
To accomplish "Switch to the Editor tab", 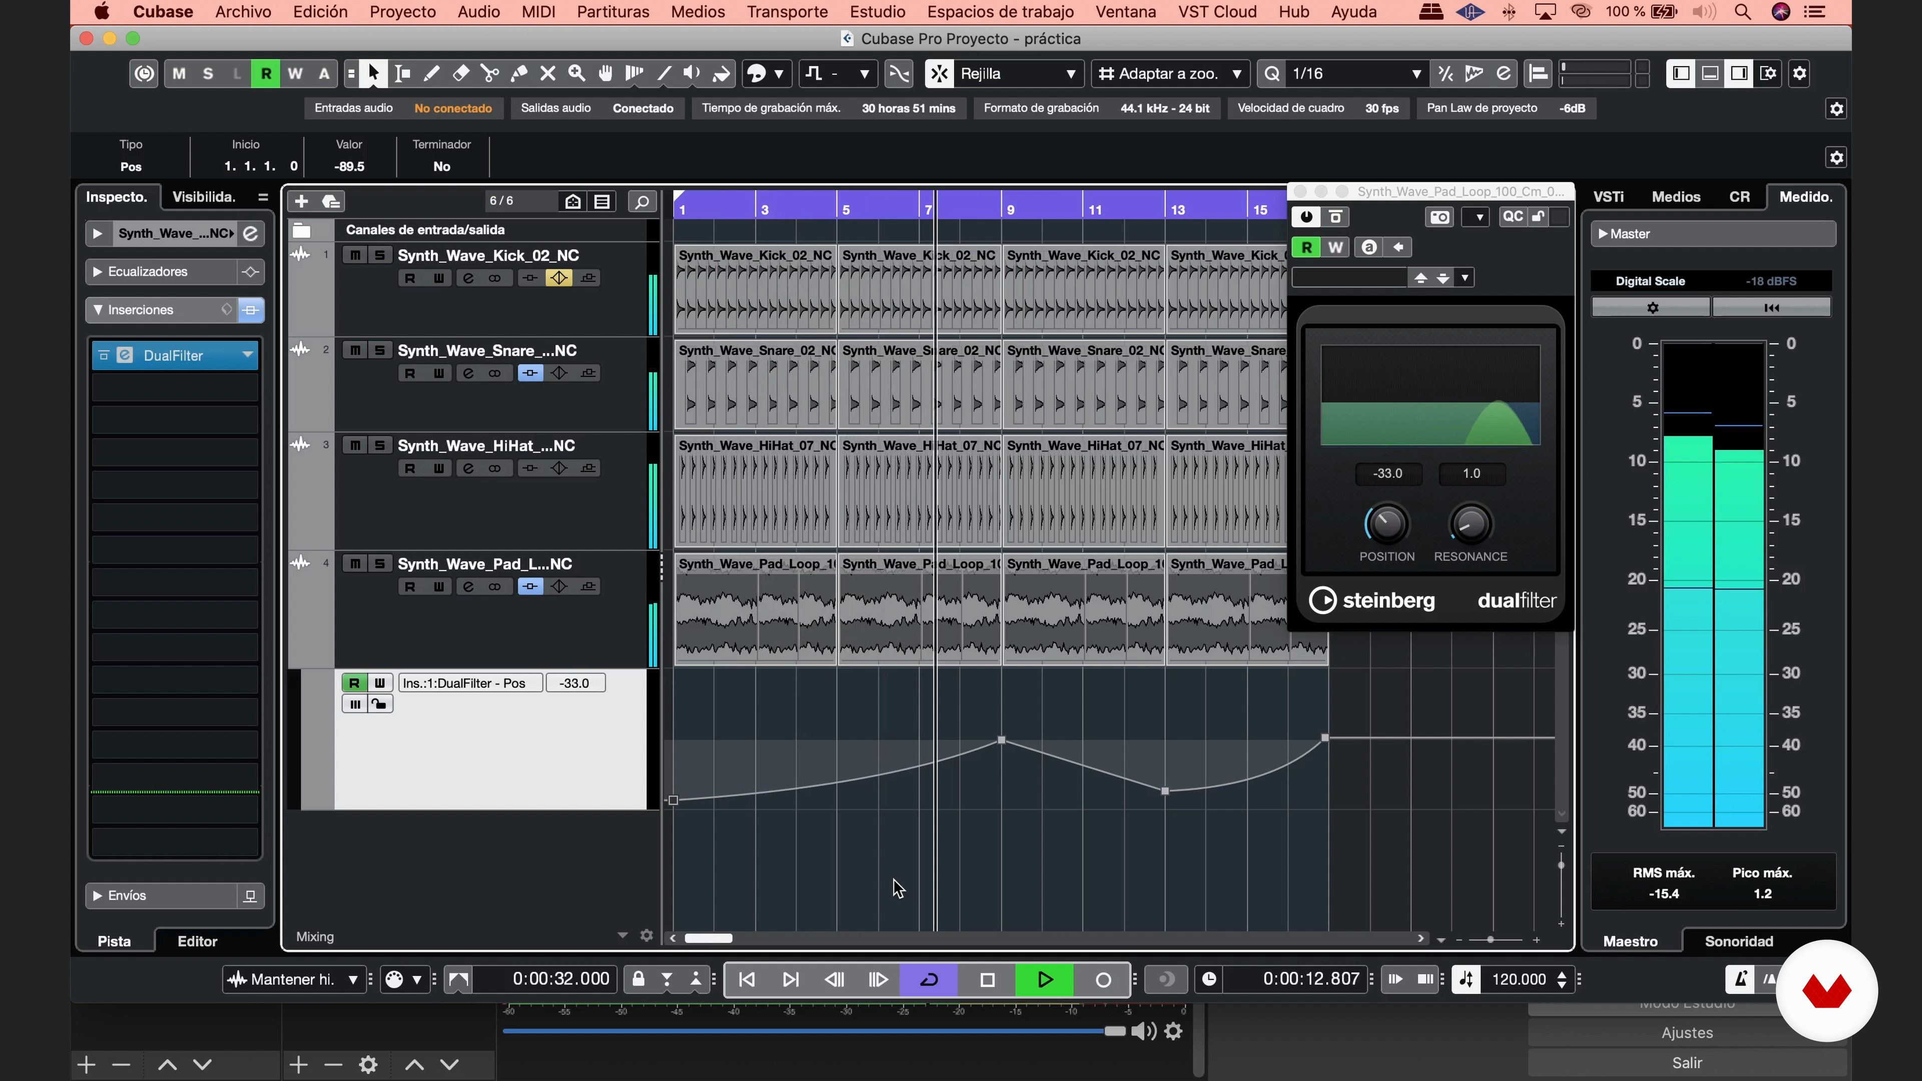I will pyautogui.click(x=197, y=941).
